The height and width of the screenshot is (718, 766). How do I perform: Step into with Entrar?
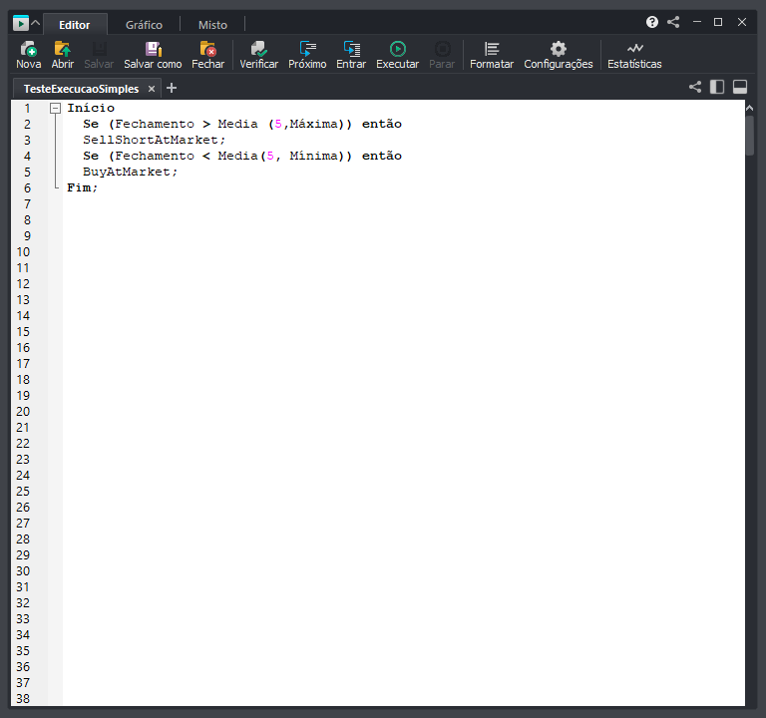click(351, 55)
